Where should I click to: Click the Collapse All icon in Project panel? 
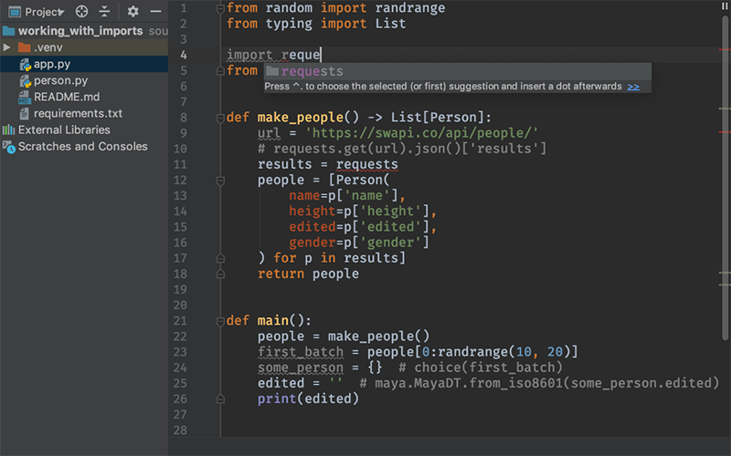[x=104, y=12]
